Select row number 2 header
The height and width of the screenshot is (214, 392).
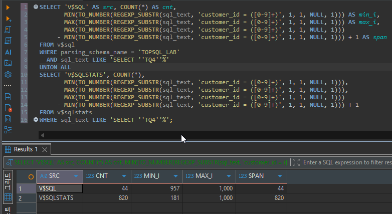coord(26,198)
